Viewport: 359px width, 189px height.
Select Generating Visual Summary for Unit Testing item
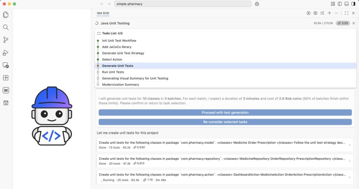click(x=135, y=79)
